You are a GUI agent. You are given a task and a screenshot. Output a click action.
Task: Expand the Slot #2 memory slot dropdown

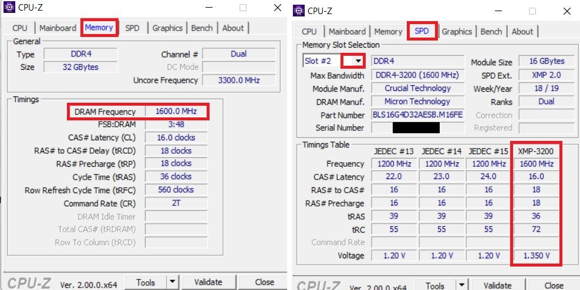(358, 61)
